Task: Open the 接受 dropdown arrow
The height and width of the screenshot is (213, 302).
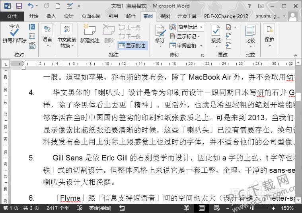Action: pos(216,47)
